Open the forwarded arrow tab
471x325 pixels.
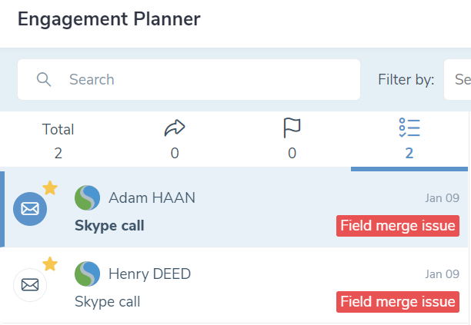click(x=175, y=139)
